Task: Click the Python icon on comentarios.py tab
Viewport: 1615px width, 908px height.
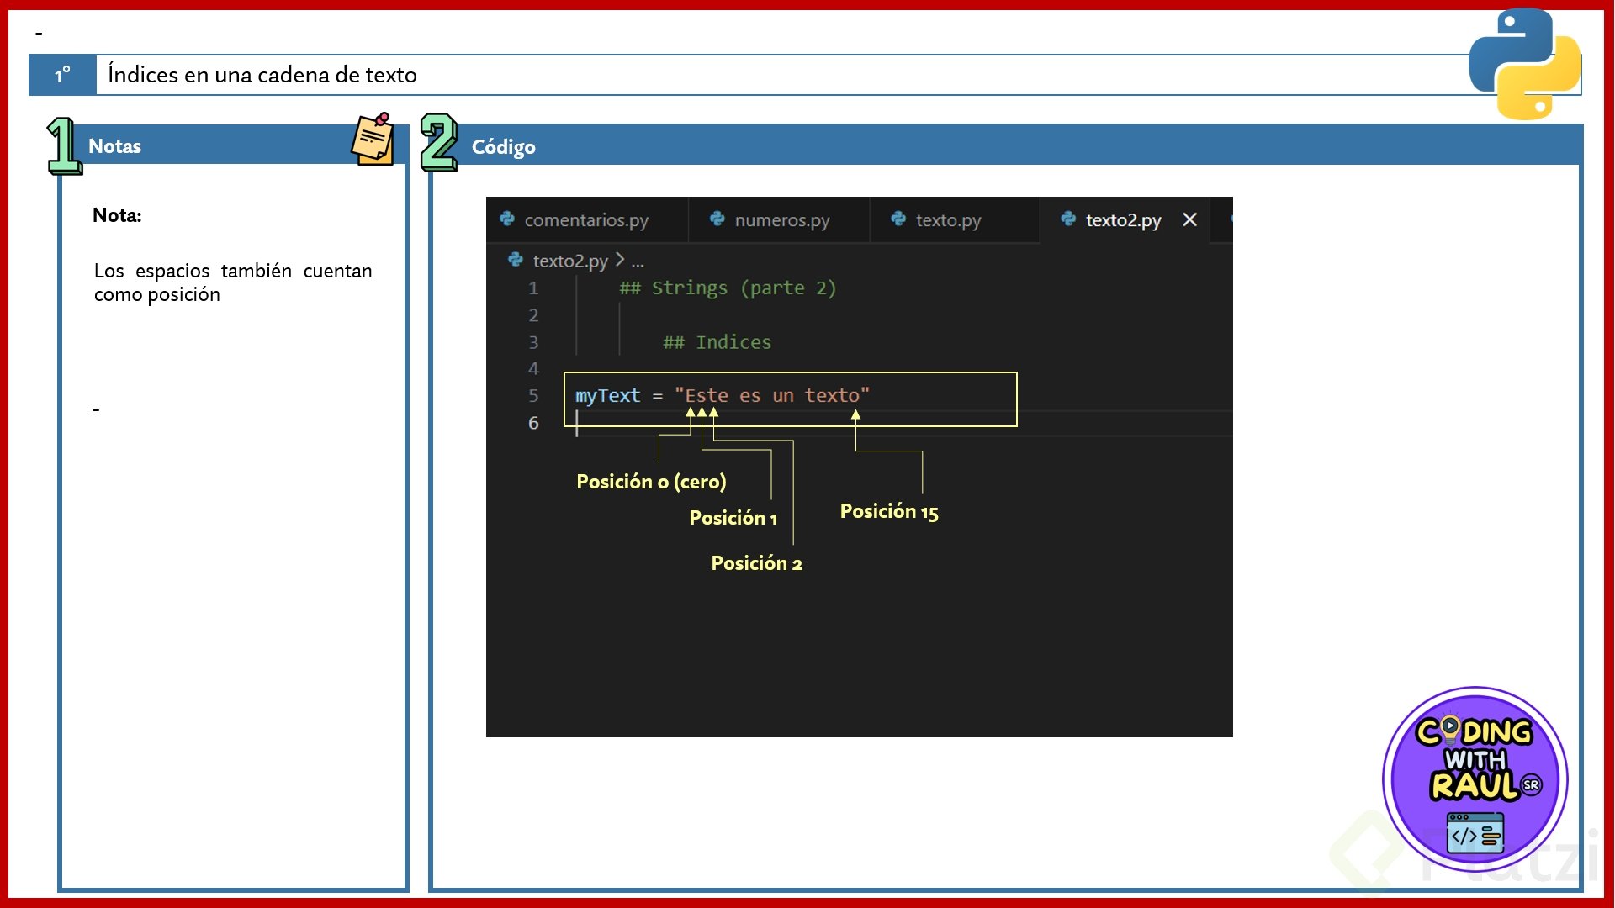Action: click(x=507, y=219)
